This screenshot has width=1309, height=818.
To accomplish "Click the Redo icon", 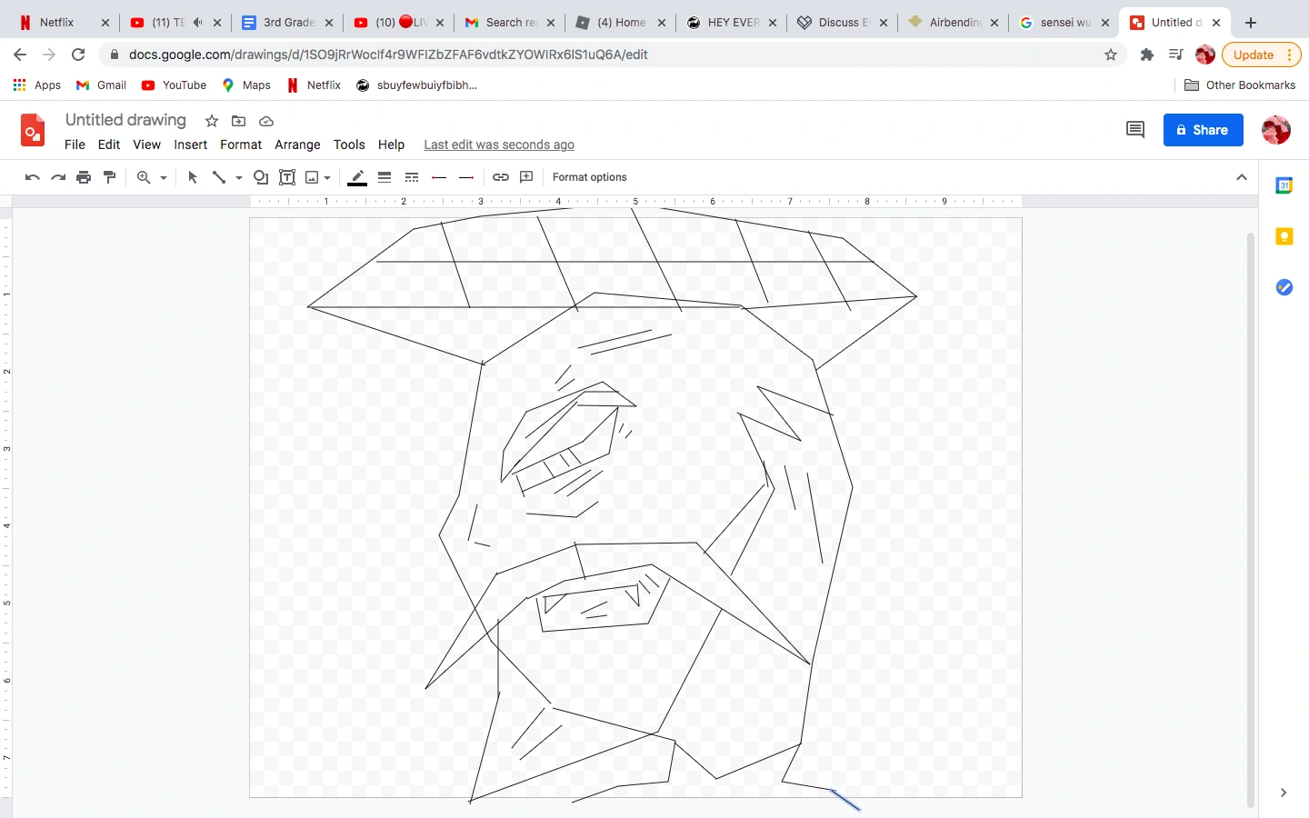I will click(x=58, y=176).
